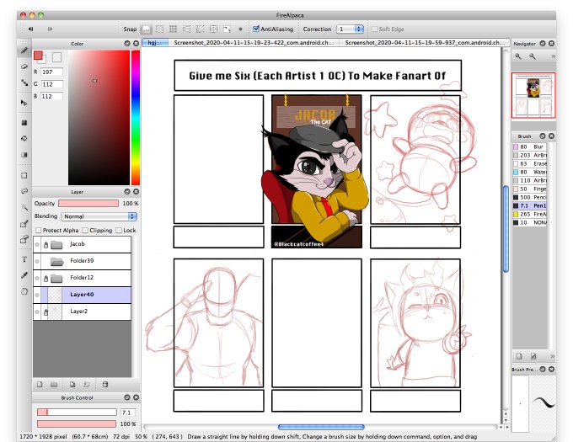Enable Protect Alpha for the layer
Viewport: 573px width, 442px height.
38,231
